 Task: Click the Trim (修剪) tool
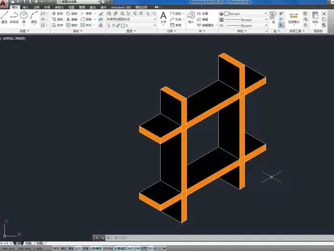tap(86, 13)
